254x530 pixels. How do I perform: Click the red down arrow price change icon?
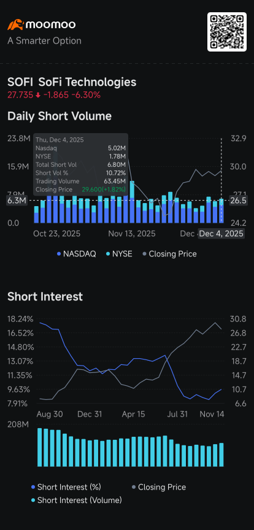pos(38,96)
